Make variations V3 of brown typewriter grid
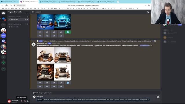 (54, 87)
